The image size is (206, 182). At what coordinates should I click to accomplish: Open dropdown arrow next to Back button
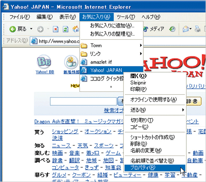(31, 29)
